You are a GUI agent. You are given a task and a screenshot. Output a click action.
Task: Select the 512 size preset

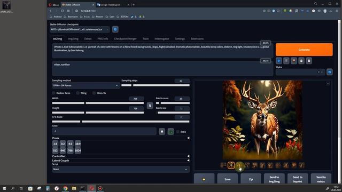coord(55,150)
